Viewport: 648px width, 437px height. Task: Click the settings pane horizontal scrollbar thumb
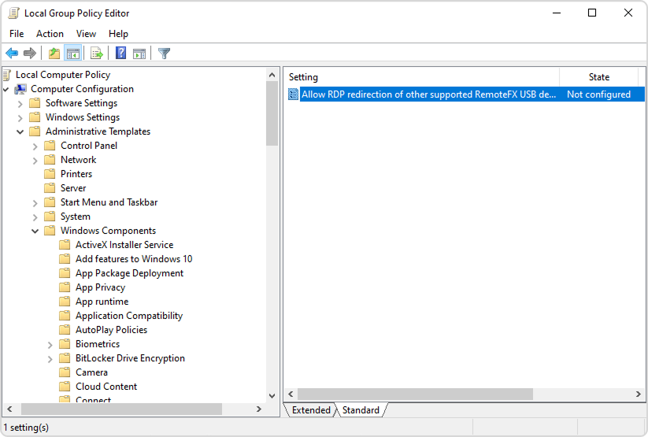coord(415,394)
